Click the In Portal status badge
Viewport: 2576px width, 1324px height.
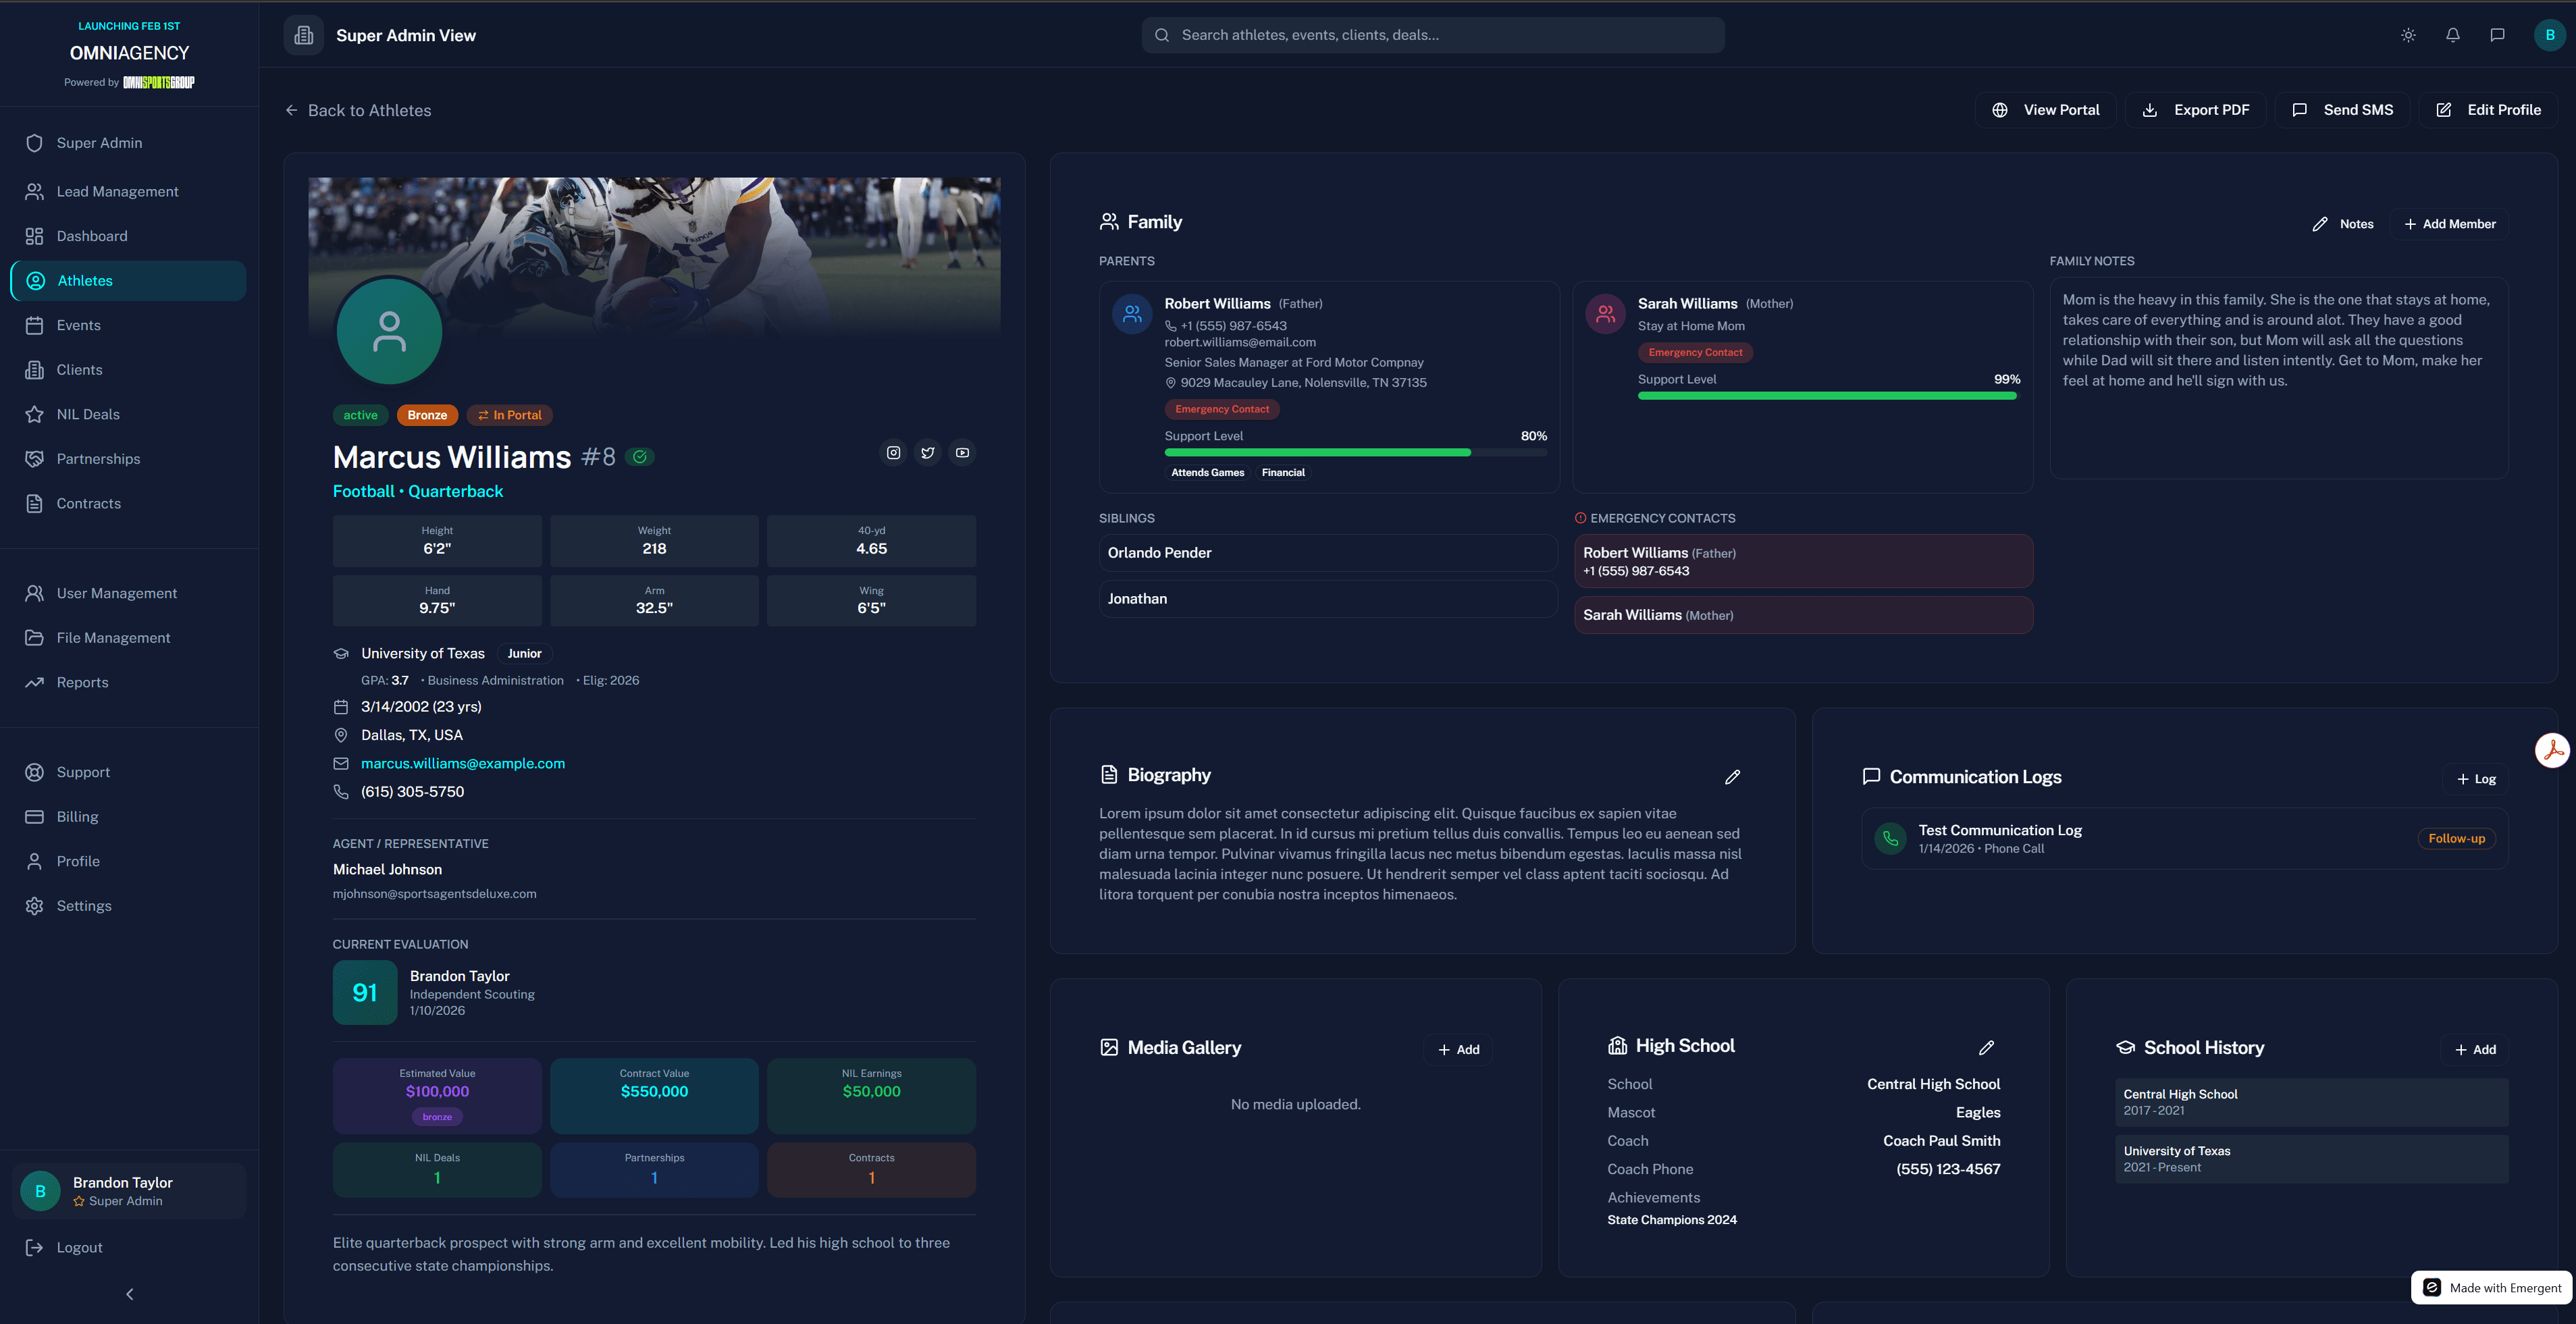point(509,415)
